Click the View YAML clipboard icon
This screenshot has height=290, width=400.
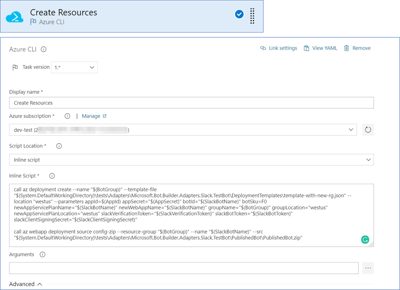point(306,48)
